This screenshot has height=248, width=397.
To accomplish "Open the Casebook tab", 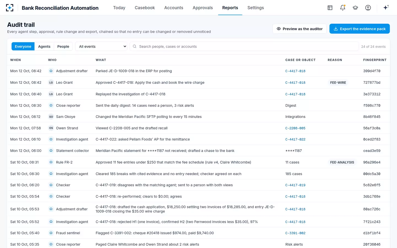I will (145, 8).
